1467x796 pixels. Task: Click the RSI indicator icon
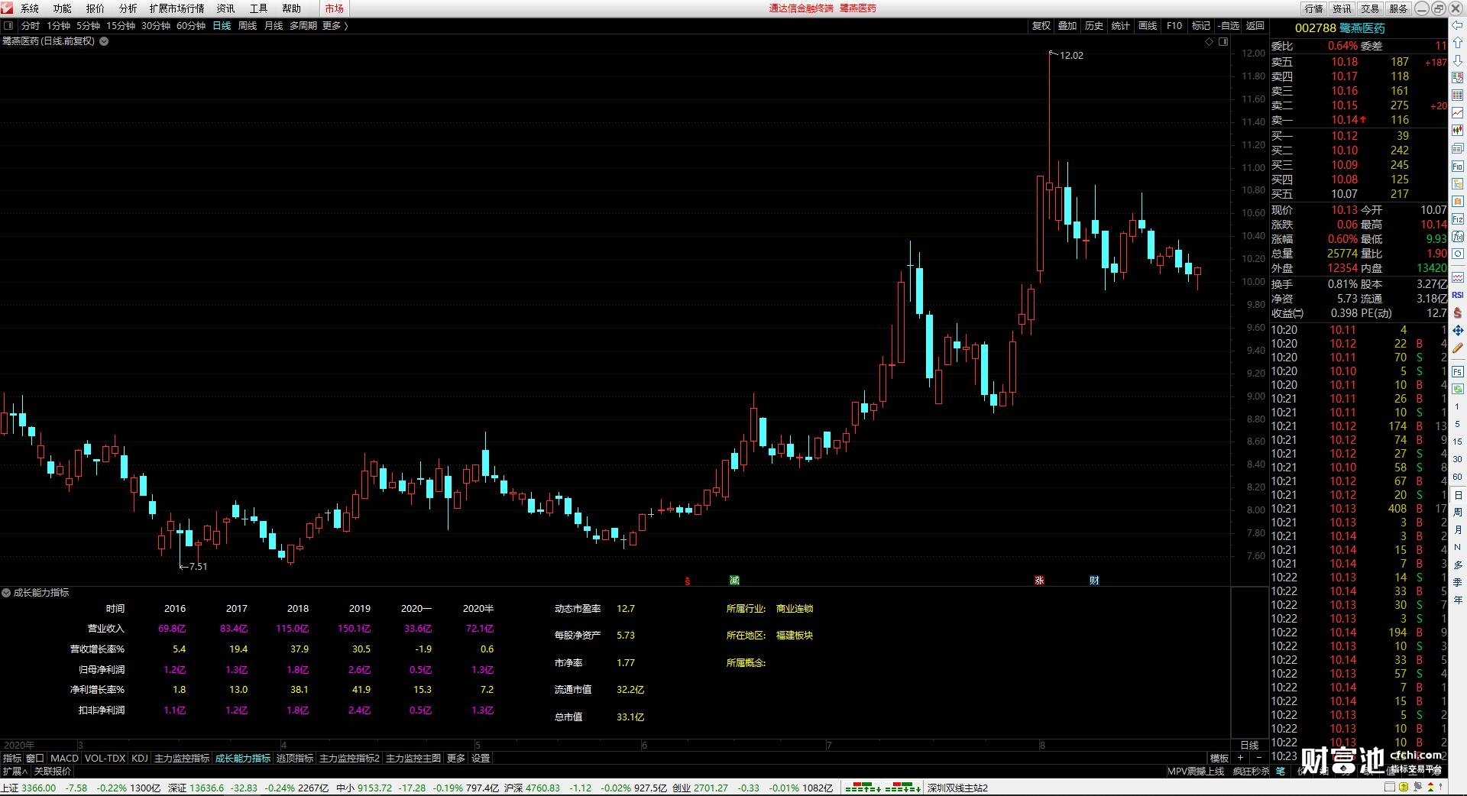[x=1457, y=295]
